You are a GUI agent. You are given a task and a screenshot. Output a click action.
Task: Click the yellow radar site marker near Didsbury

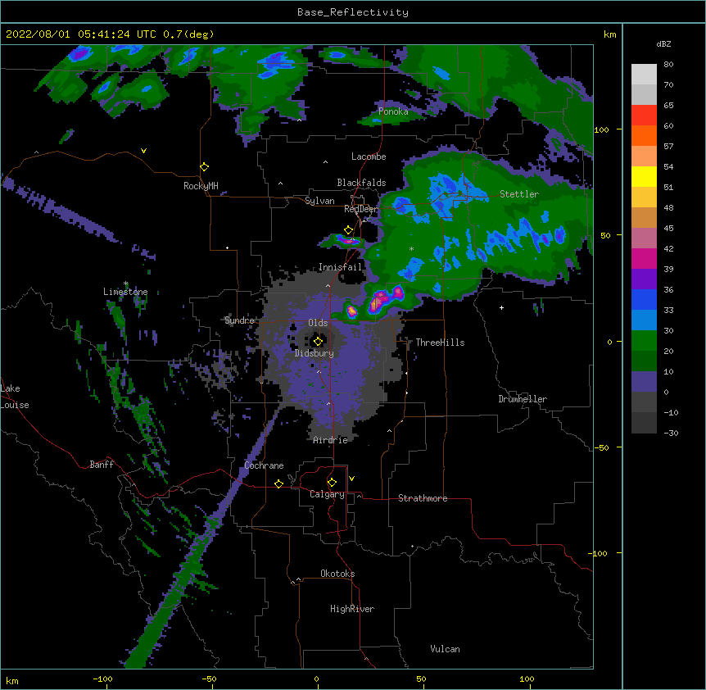[x=318, y=341]
